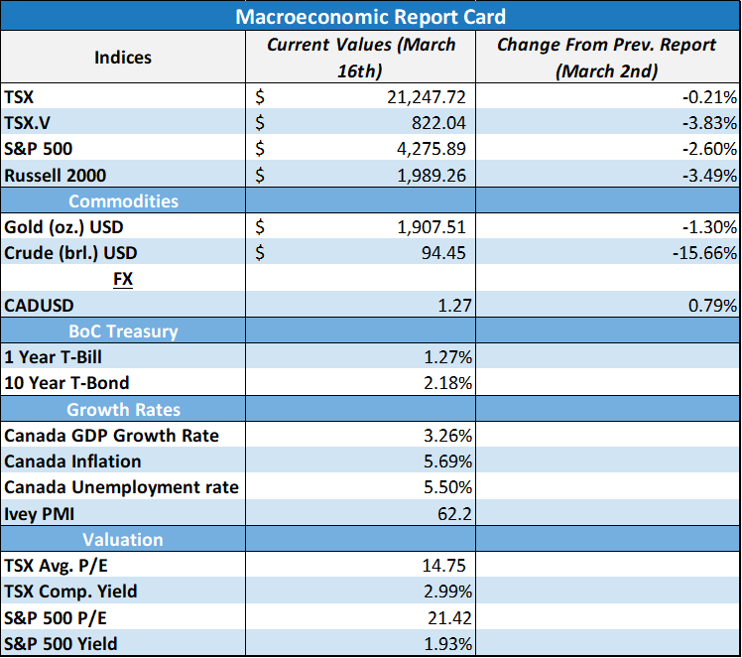Click the S&P 500 row label
The image size is (742, 658).
click(39, 149)
